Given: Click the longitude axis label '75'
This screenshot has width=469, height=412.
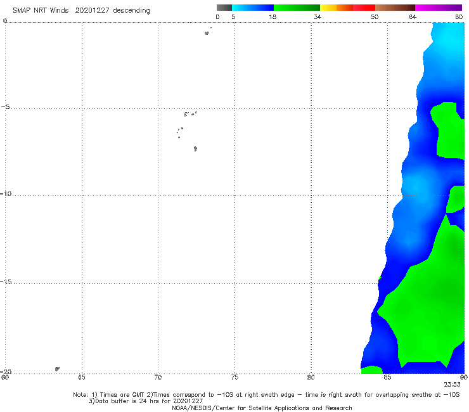Looking at the screenshot, I should point(234,377).
